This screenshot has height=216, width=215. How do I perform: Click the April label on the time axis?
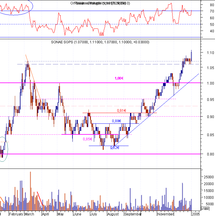click(x=45, y=214)
